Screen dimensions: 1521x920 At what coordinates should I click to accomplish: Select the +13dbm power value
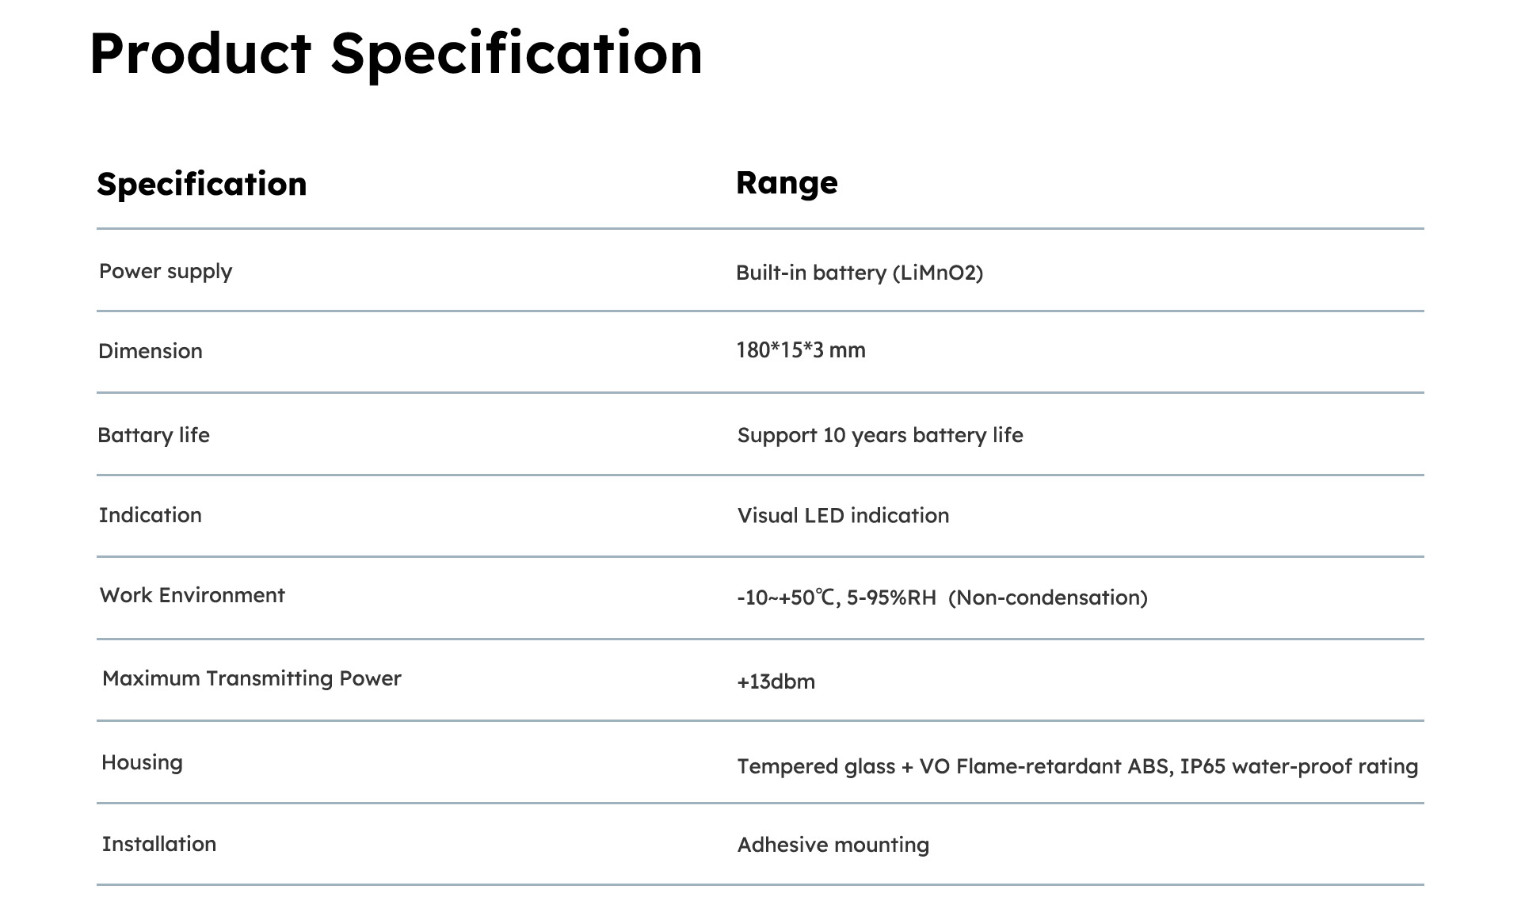(x=776, y=681)
